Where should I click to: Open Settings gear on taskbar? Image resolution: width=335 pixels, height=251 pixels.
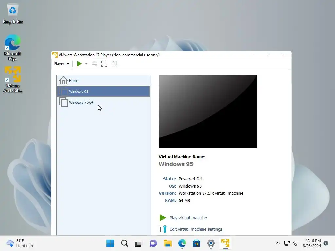tap(211, 243)
